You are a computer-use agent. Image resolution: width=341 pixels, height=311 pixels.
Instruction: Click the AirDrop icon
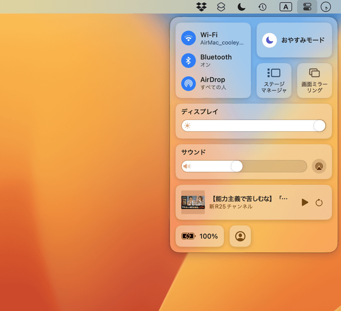coord(188,83)
